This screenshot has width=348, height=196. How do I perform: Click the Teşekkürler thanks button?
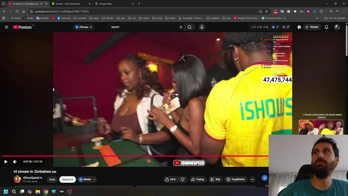tap(235, 179)
